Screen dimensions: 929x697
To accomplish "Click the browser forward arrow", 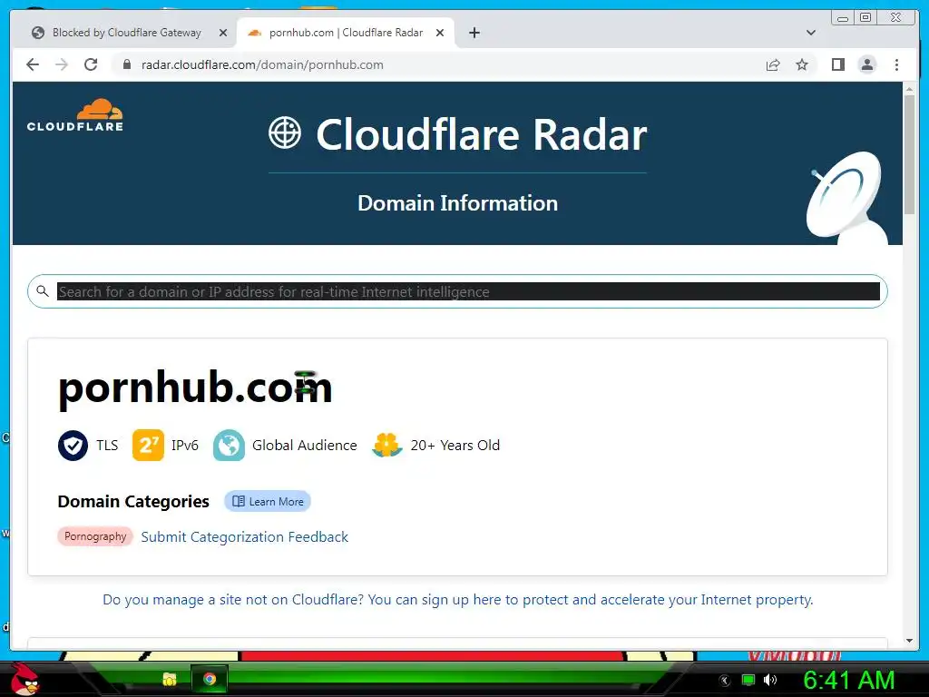I will (62, 64).
